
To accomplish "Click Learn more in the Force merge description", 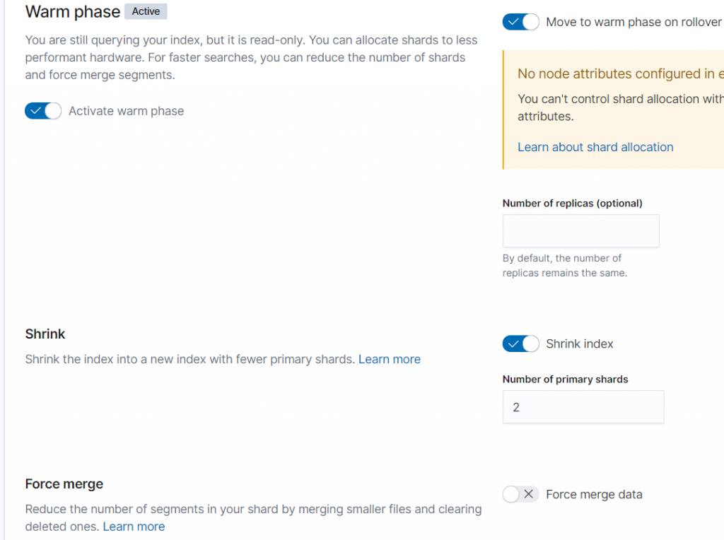I will pos(134,527).
